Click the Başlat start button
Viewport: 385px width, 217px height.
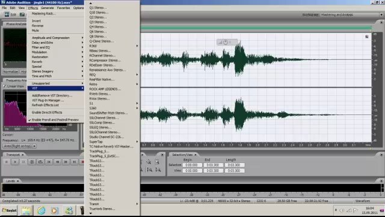coord(10,210)
